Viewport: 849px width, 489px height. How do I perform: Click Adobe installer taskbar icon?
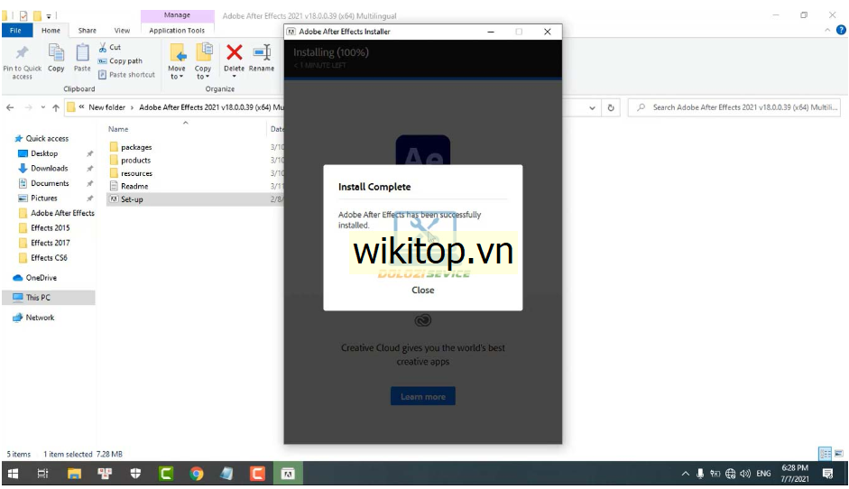[288, 474]
